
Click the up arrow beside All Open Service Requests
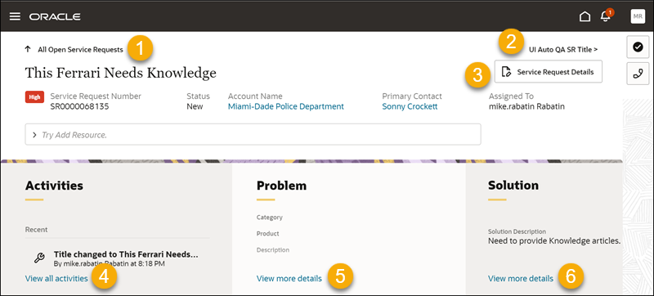pyautogui.click(x=28, y=49)
